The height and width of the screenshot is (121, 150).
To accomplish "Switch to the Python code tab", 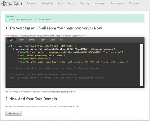I will pyautogui.click(x=32, y=40).
